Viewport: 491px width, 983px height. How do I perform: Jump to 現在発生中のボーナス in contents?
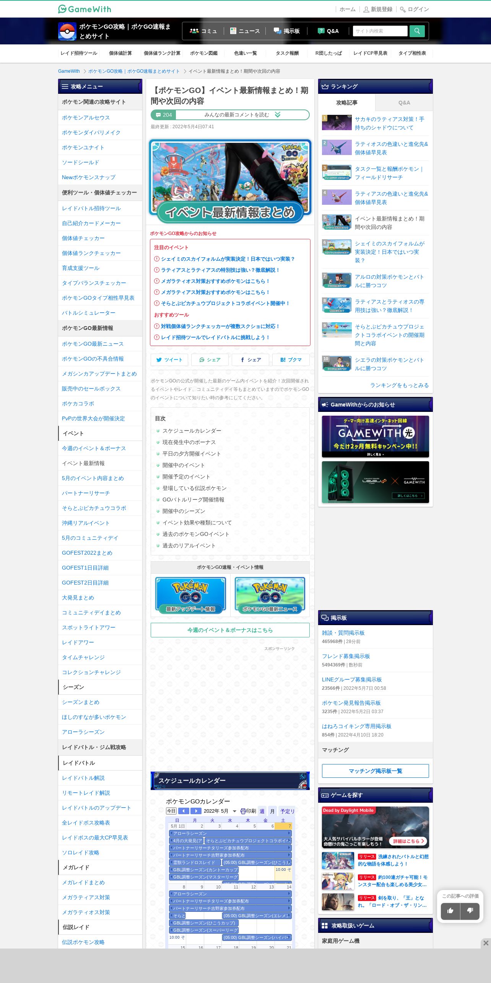(x=189, y=442)
